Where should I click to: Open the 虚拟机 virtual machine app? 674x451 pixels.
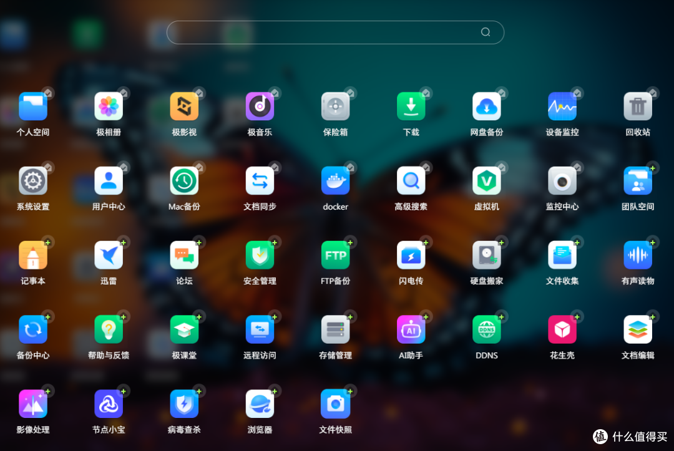tap(486, 181)
